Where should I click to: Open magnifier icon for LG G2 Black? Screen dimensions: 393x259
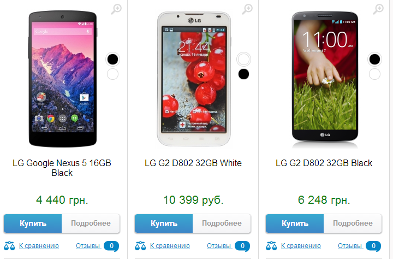(x=378, y=9)
